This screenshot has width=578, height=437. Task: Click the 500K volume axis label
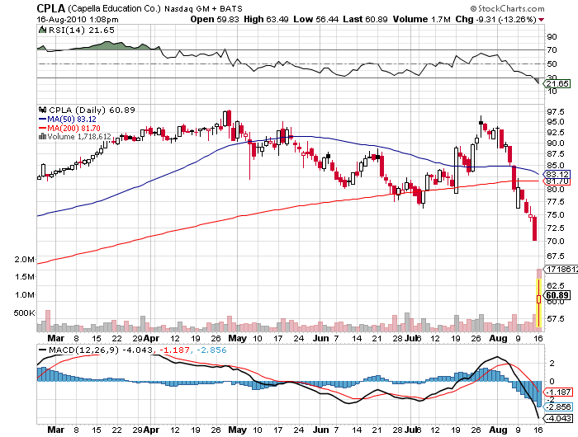click(x=24, y=313)
